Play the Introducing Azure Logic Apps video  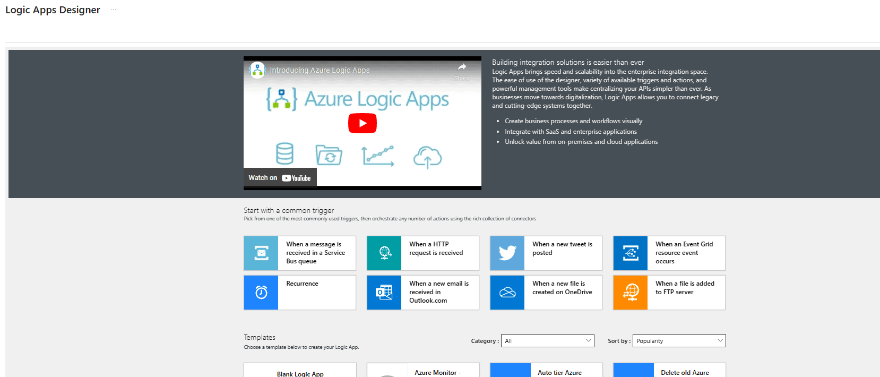coord(363,123)
